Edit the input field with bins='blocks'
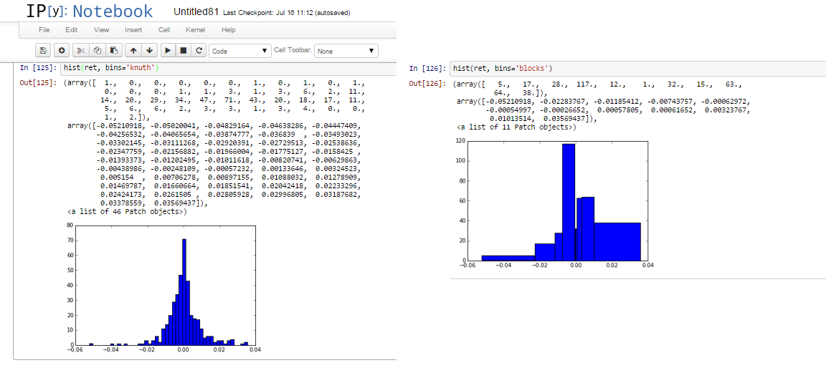 (x=637, y=68)
